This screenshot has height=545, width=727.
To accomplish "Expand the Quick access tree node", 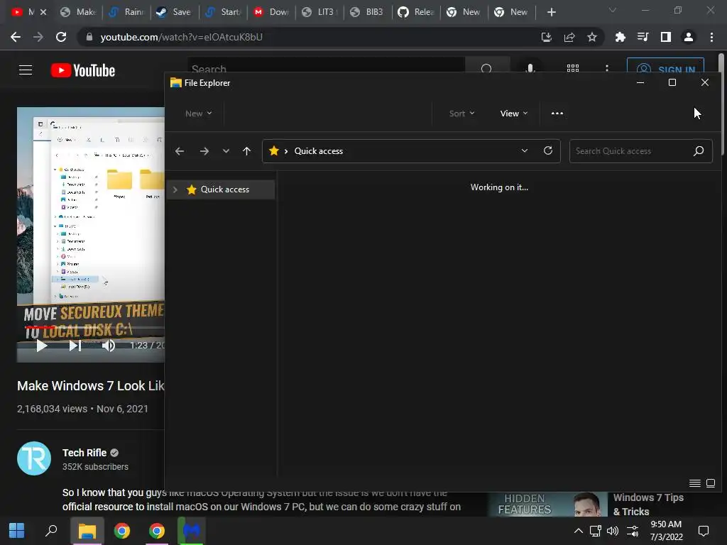I will point(175,189).
